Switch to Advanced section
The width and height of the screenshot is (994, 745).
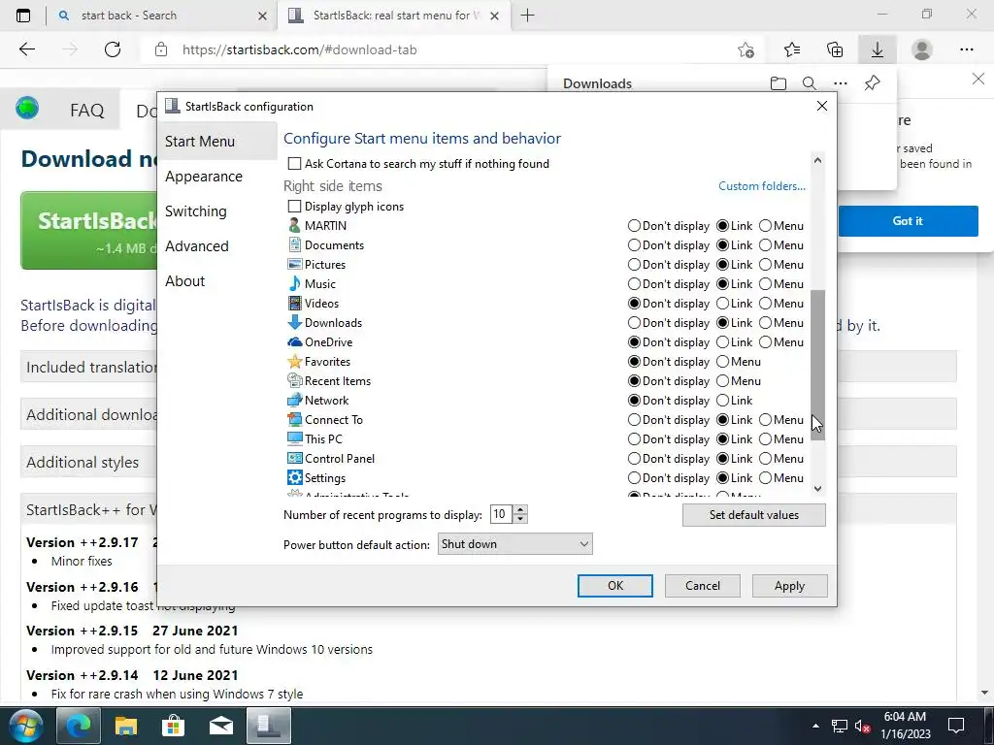click(196, 245)
